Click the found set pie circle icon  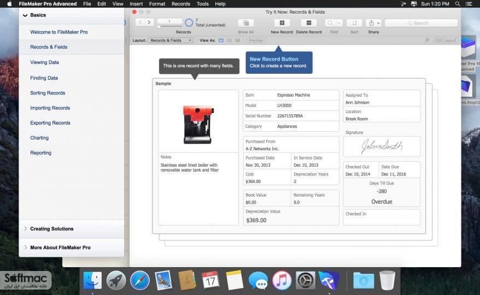click(189, 22)
